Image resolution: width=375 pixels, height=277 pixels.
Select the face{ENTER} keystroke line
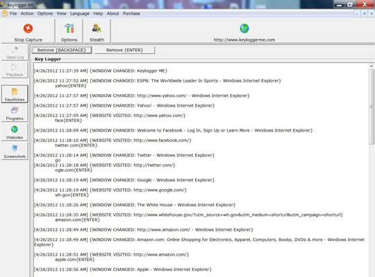tap(68, 120)
